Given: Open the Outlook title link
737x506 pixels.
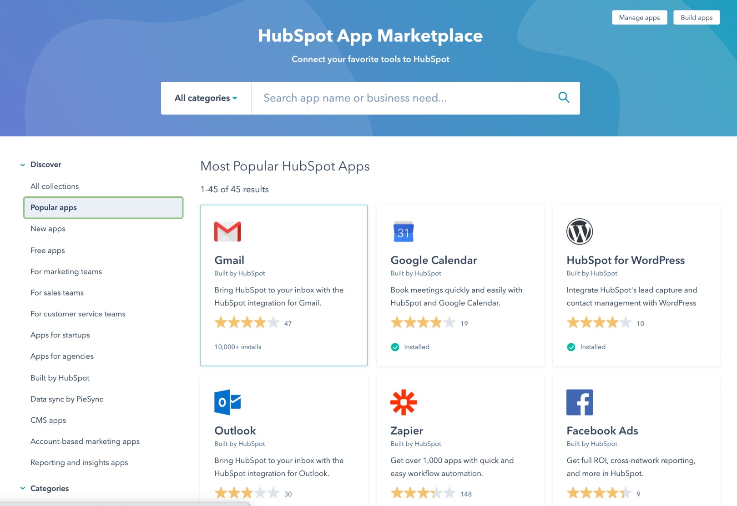Looking at the screenshot, I should coord(235,431).
